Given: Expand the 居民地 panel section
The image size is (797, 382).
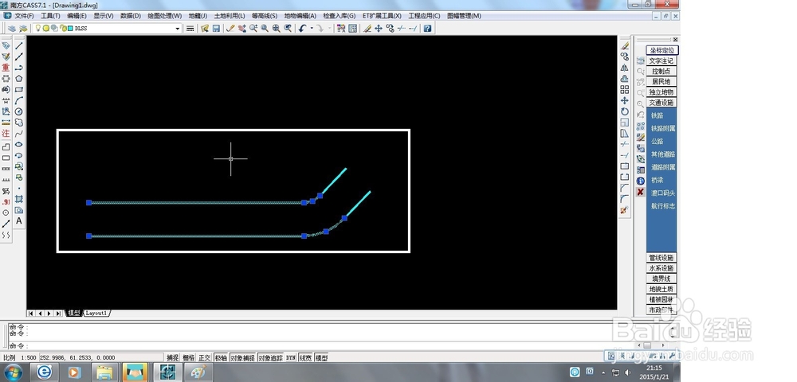Looking at the screenshot, I should point(662,81).
